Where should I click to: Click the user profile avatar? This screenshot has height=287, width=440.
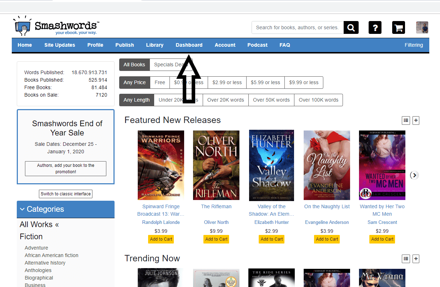point(422,27)
